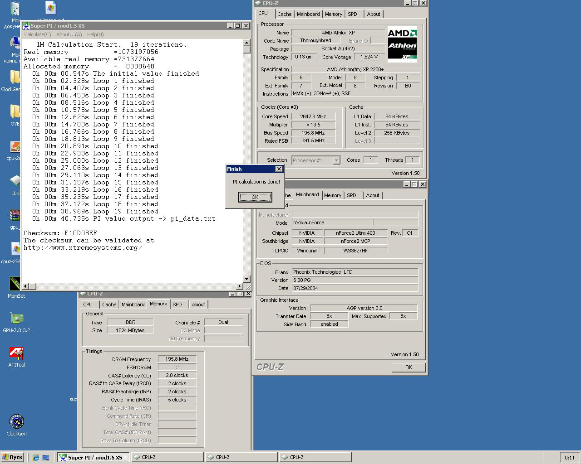
Task: Click LPCIO value 'W83627HF'
Action: tap(356, 251)
